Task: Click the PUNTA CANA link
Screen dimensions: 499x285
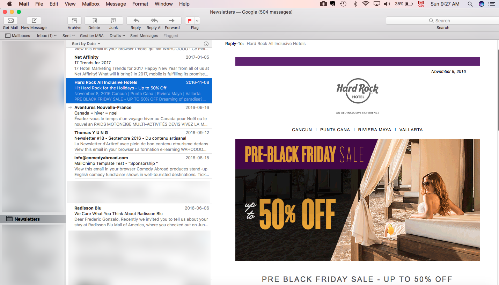Action: click(x=335, y=130)
